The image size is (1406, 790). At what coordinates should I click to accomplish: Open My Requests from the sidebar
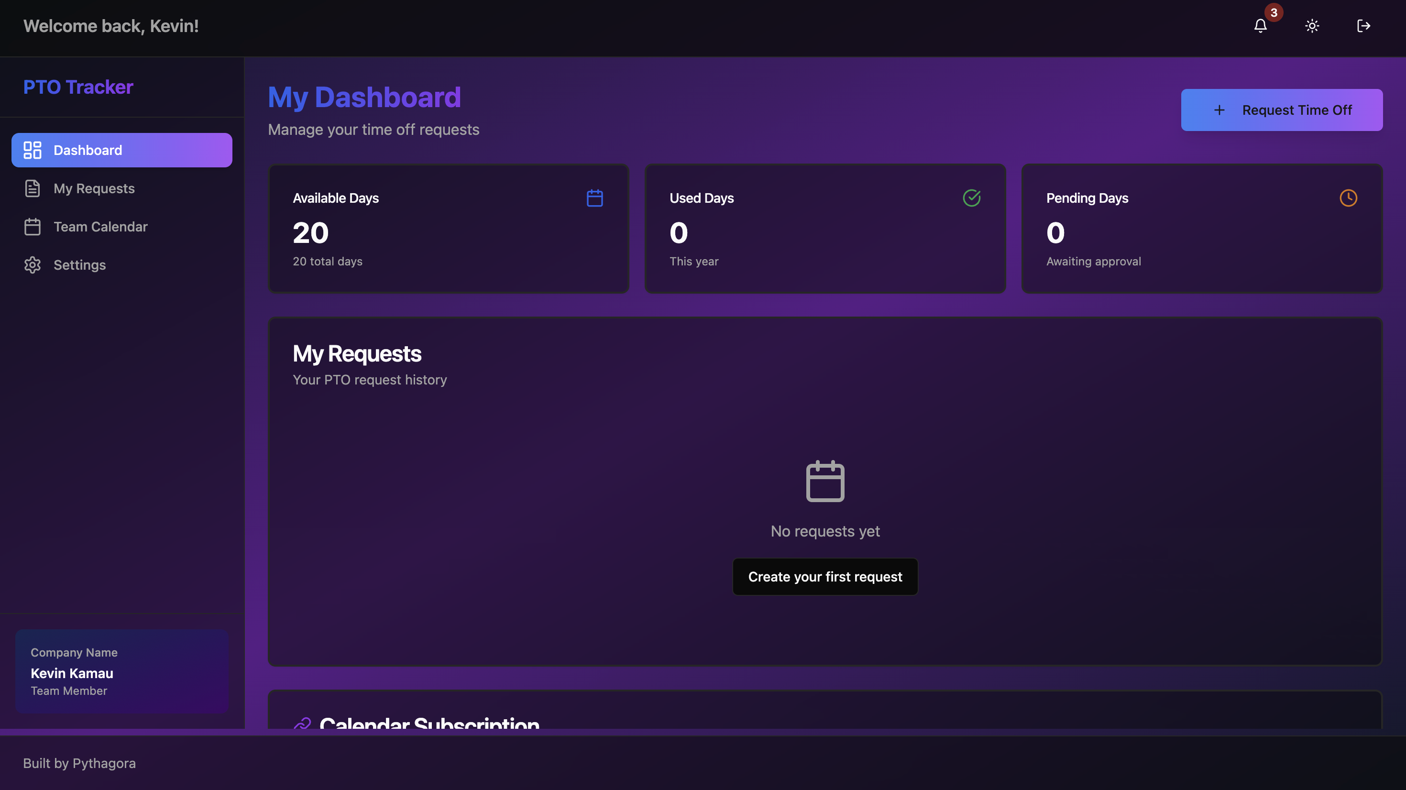click(x=94, y=188)
